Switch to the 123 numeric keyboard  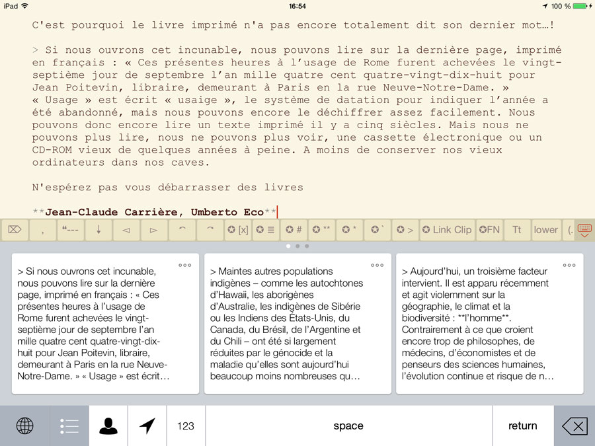186,426
